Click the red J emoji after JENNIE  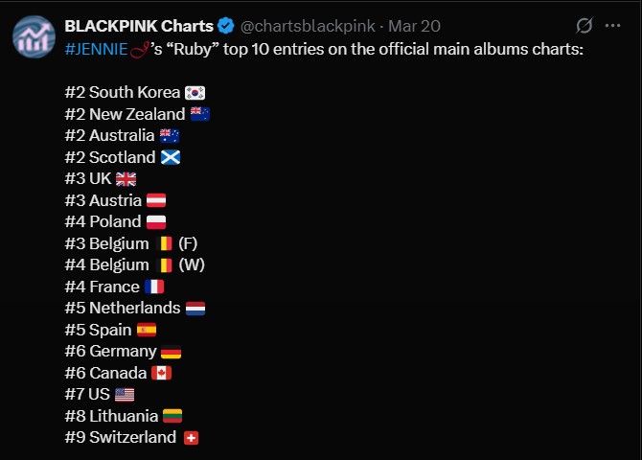click(140, 50)
